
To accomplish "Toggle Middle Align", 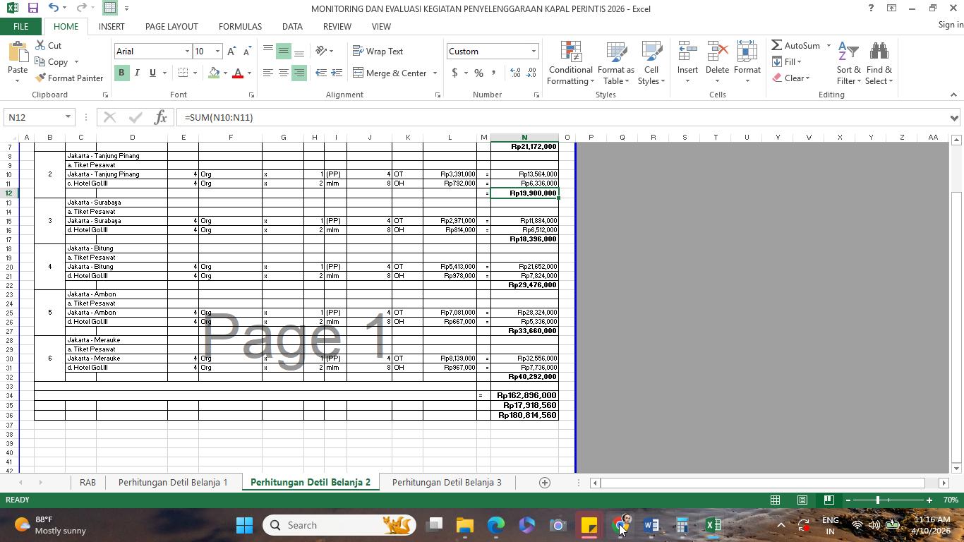I will 283,51.
